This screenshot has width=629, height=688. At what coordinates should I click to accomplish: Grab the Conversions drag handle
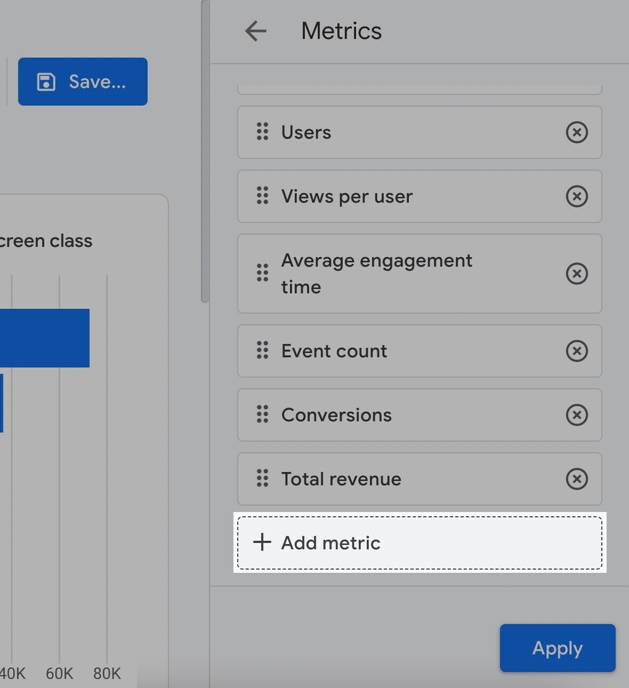pyautogui.click(x=262, y=414)
